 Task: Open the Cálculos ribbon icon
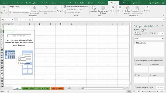click(120, 7)
